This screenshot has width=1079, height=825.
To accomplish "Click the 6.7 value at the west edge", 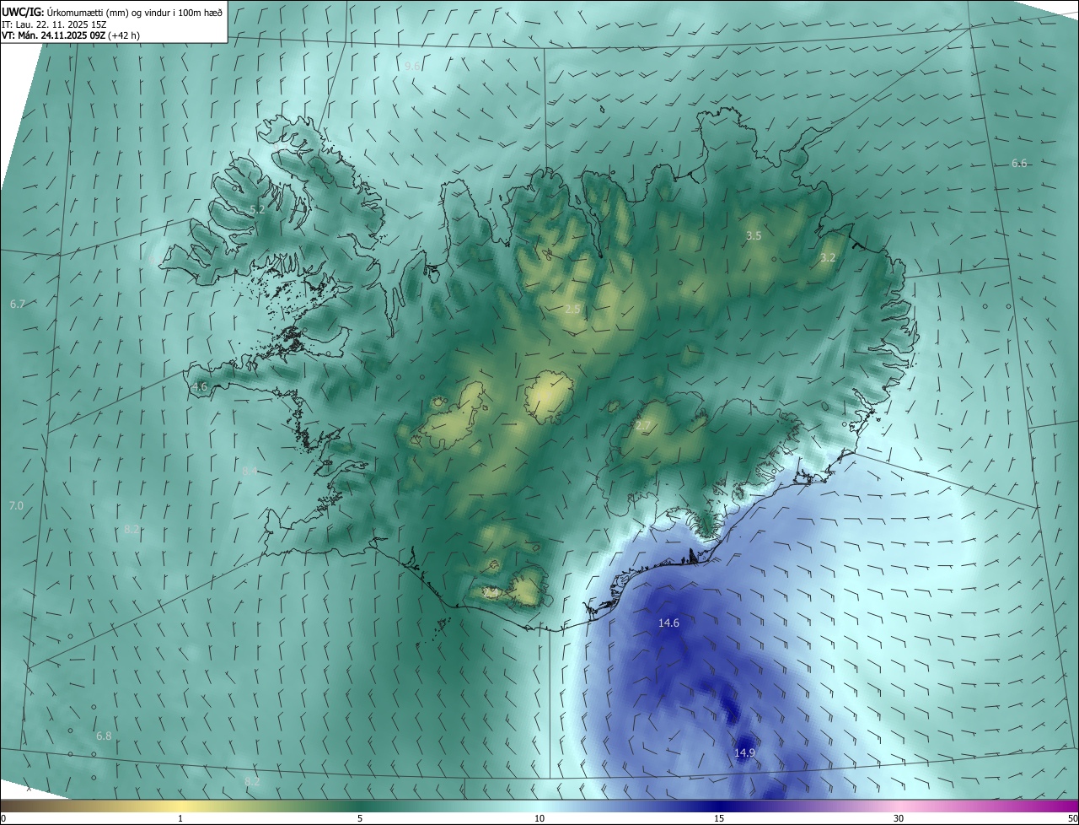I will click(x=18, y=304).
